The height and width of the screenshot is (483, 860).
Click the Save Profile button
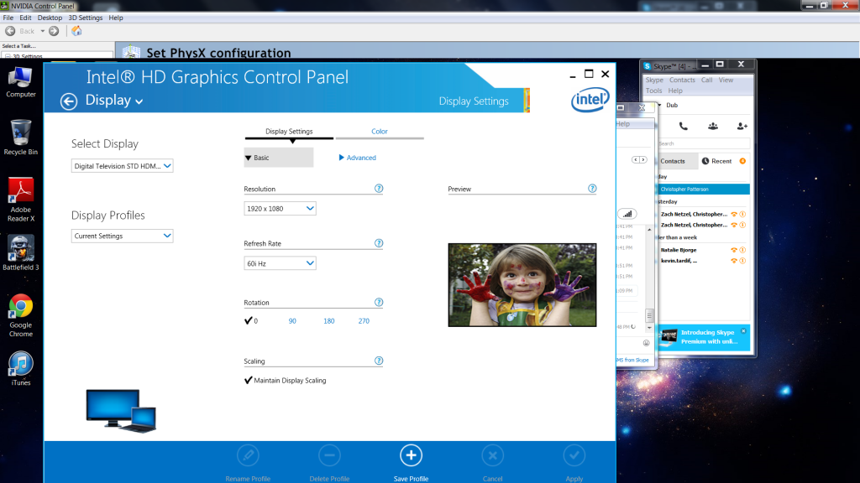(x=411, y=463)
